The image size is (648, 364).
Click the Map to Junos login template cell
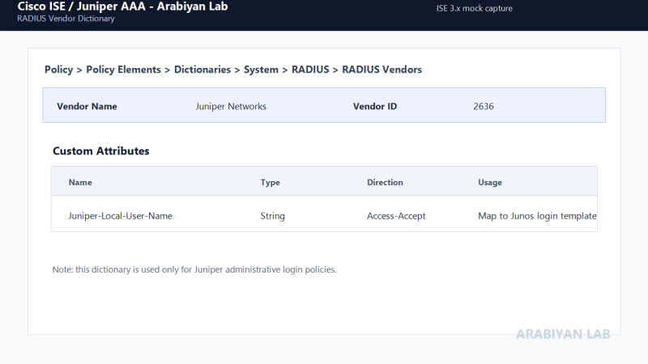pos(537,216)
